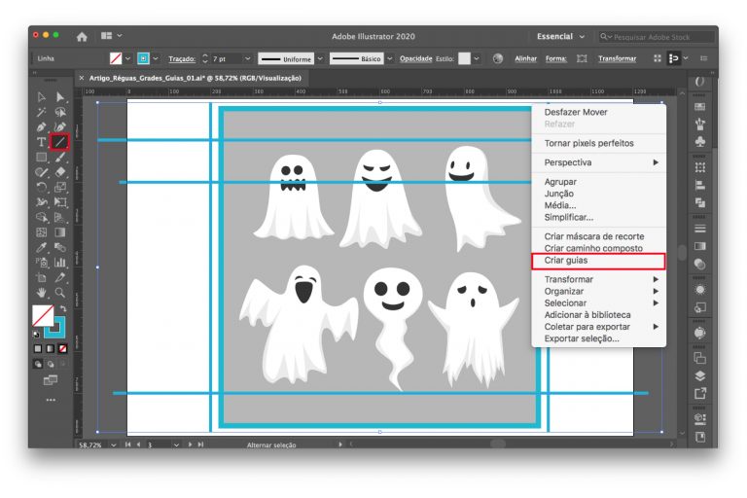Open the Uniform width profile dropdown
747x498 pixels.
coord(320,58)
